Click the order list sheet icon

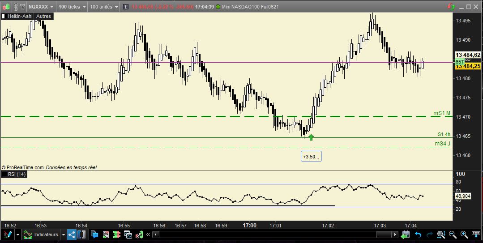coord(106,234)
